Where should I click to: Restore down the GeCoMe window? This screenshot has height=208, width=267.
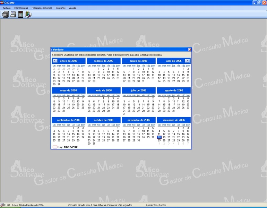tap(259, 2)
